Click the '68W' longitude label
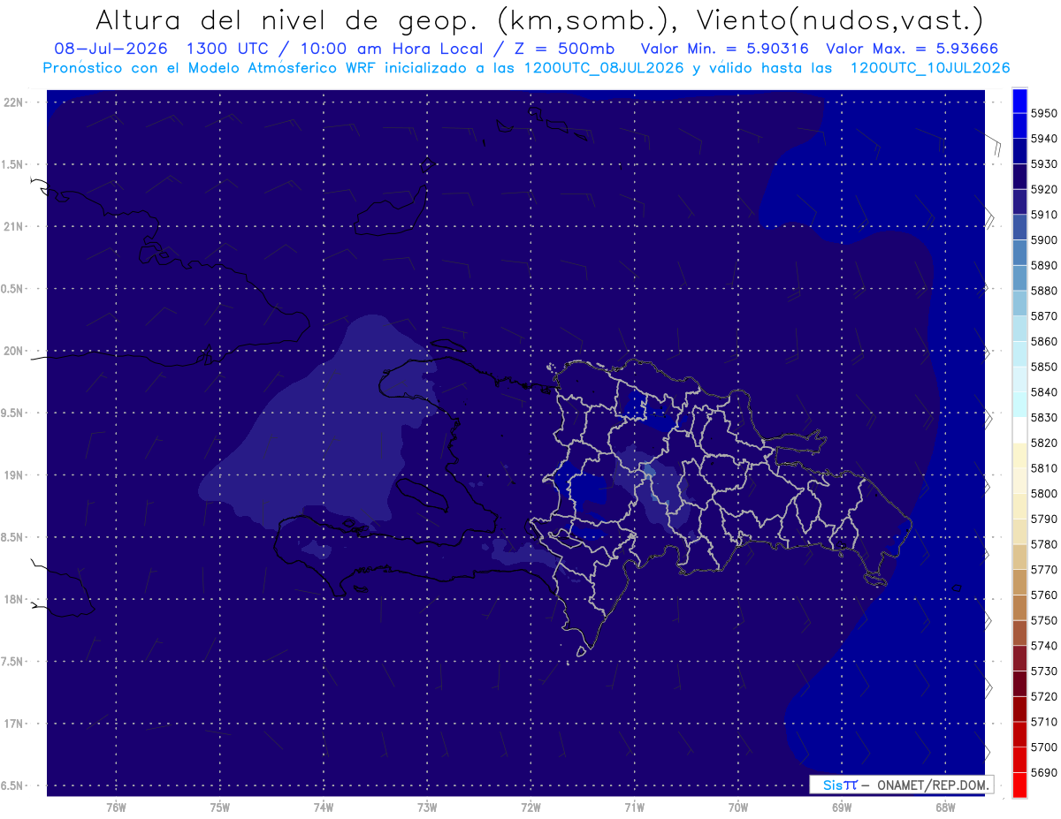The image size is (1061, 819). click(x=944, y=808)
